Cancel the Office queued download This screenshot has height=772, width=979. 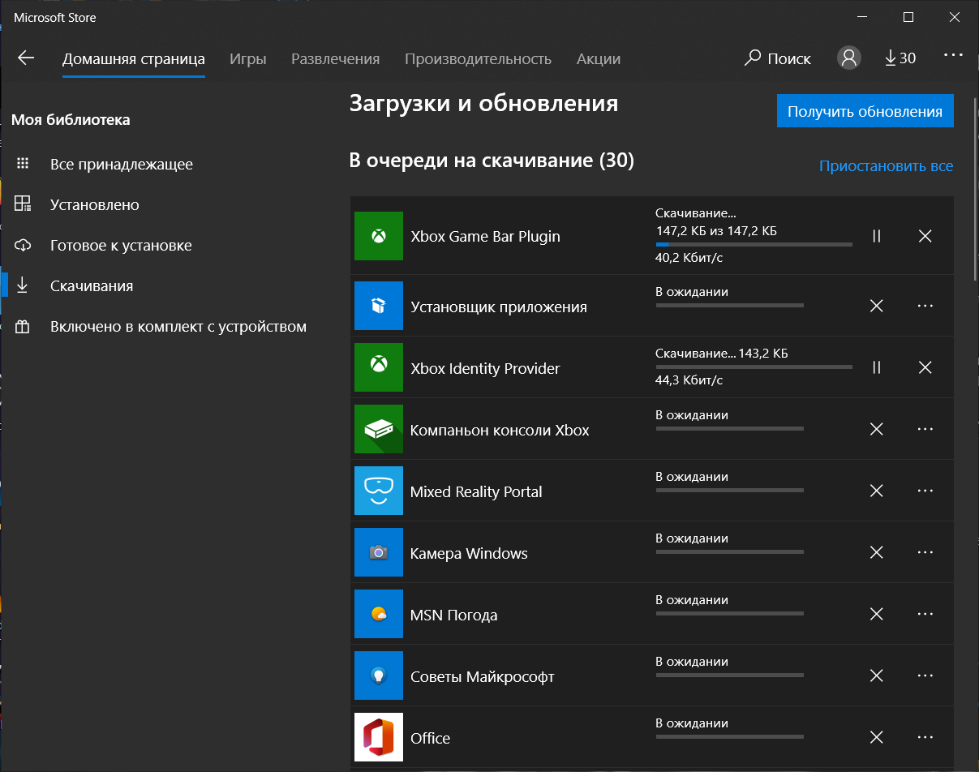pos(876,737)
